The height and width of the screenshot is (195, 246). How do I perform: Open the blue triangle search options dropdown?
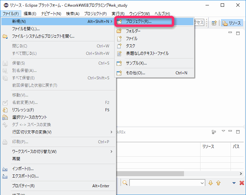pos(234,183)
